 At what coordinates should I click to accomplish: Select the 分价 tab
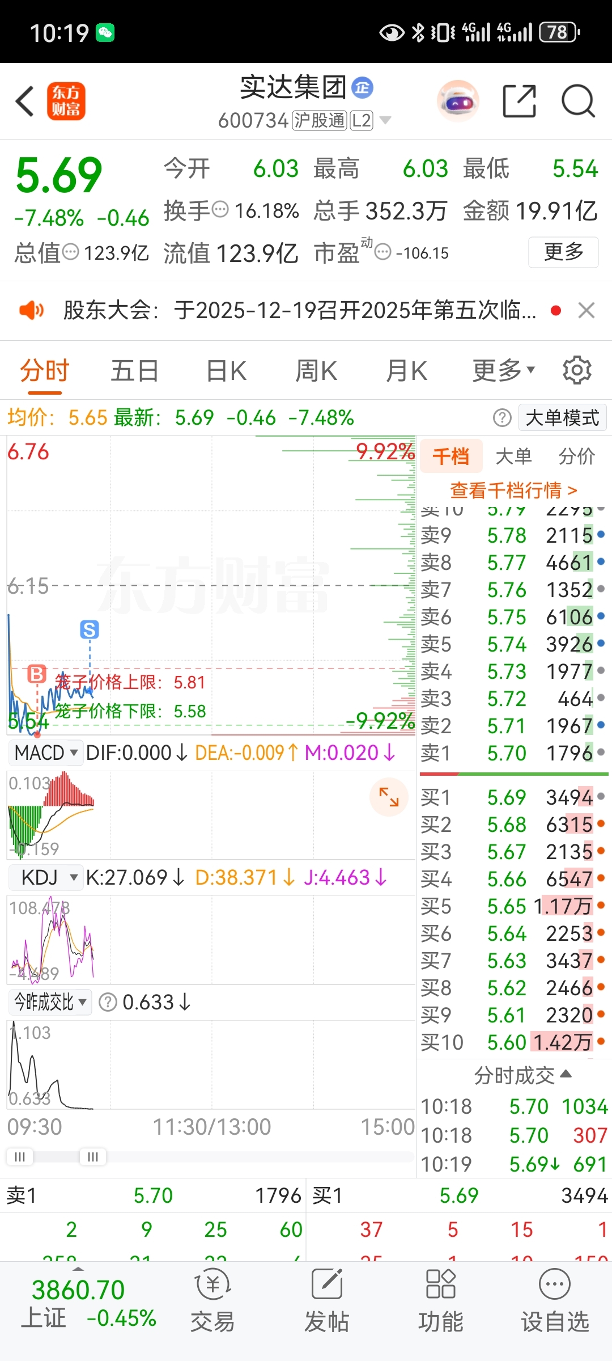coord(576,456)
